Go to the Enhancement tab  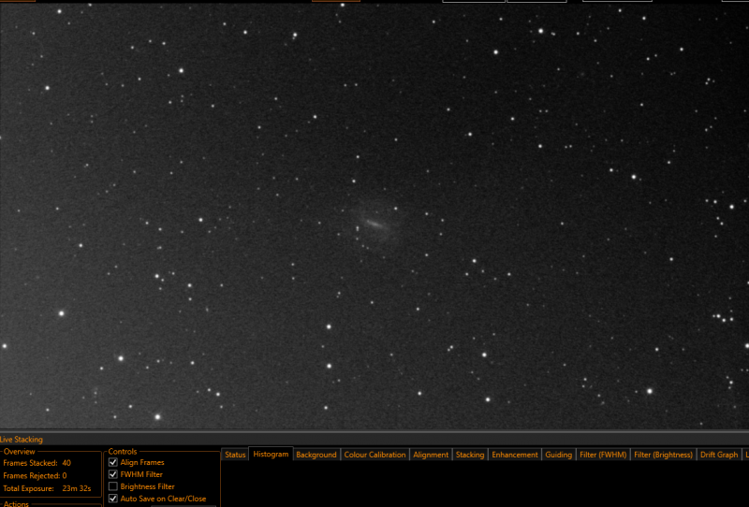click(x=515, y=455)
